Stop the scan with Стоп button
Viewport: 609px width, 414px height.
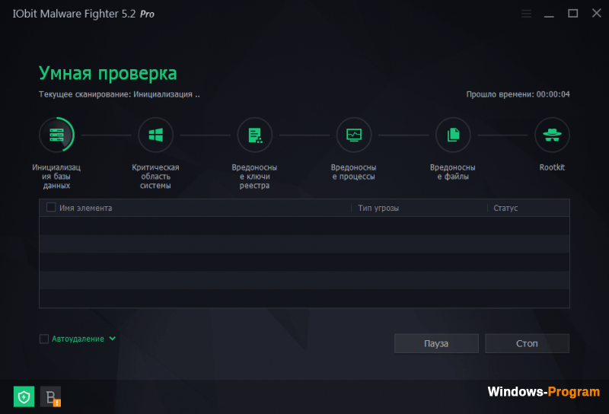(x=527, y=343)
